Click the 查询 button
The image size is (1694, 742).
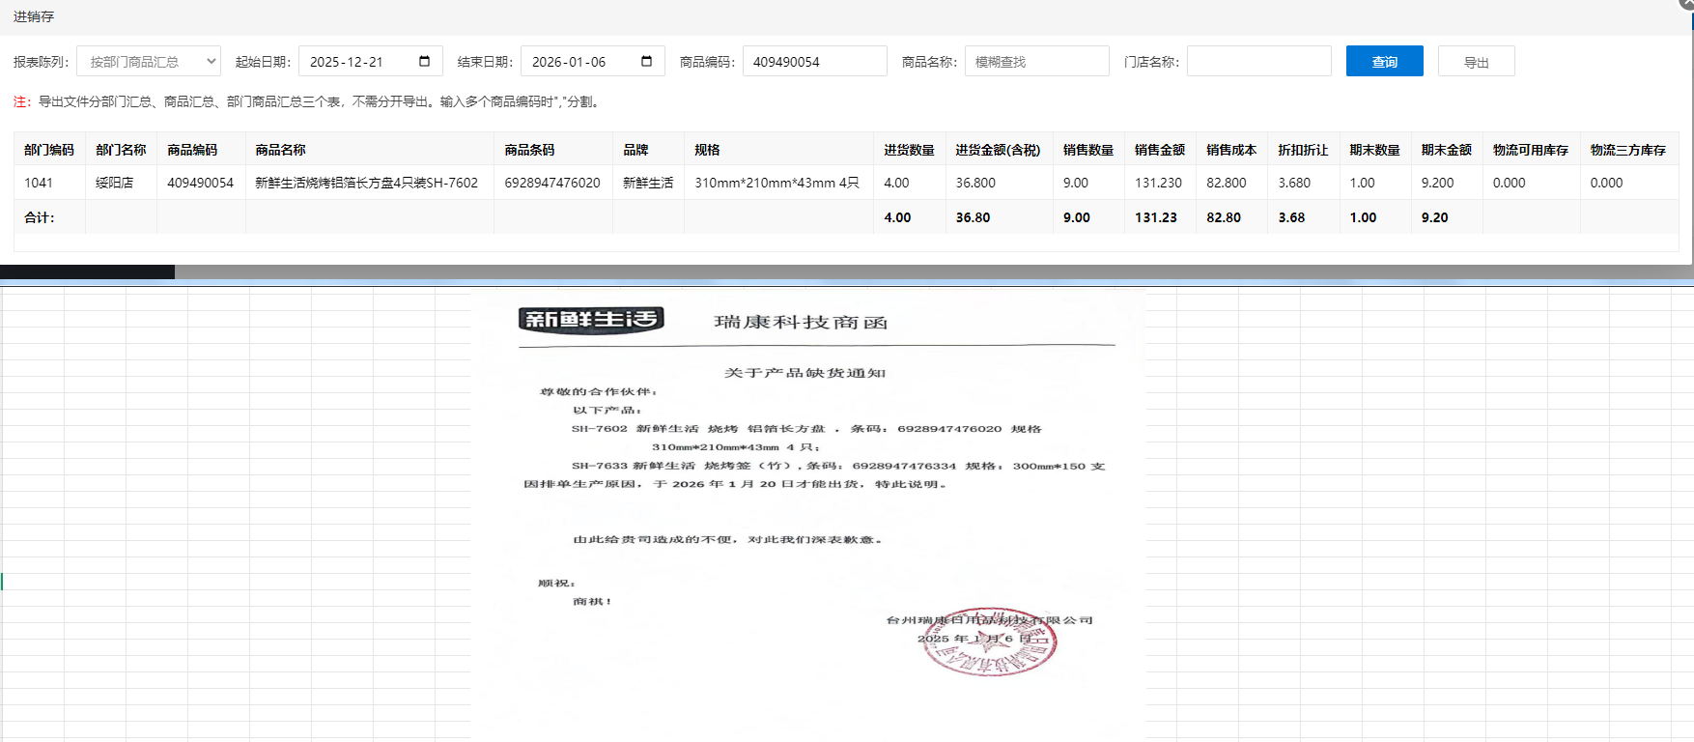tap(1384, 62)
